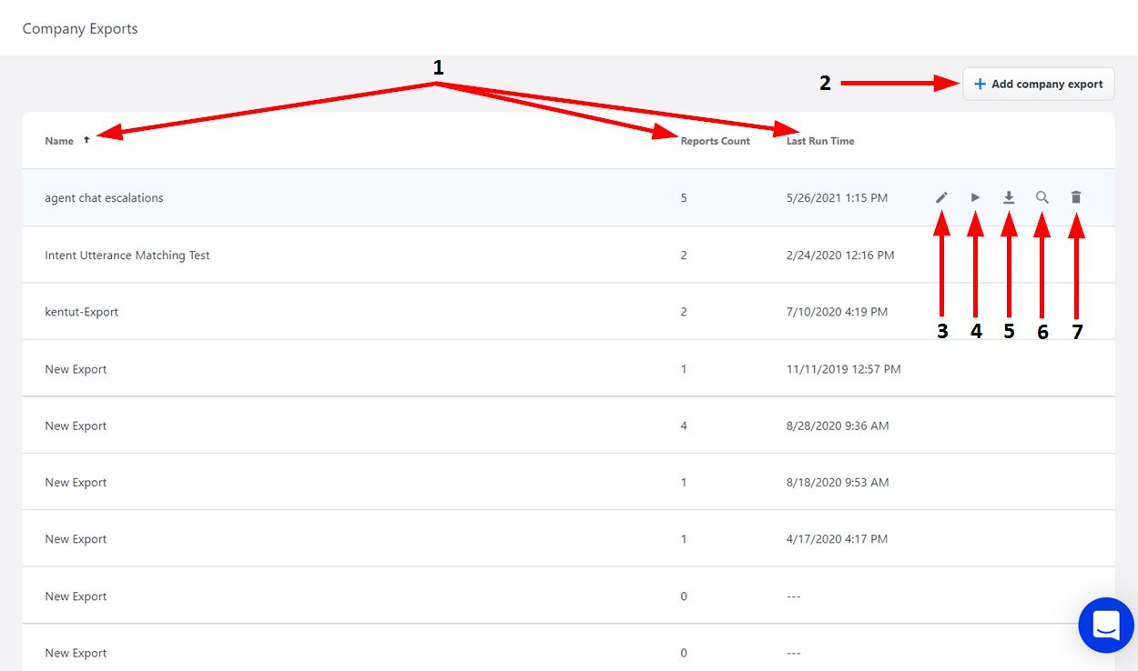Screen dimensions: 1138x671
Task: Run the agent chat escalations export
Action: 975,197
